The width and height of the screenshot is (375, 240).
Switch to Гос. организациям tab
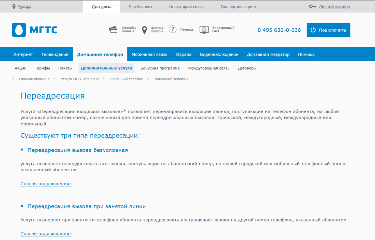(x=238, y=7)
